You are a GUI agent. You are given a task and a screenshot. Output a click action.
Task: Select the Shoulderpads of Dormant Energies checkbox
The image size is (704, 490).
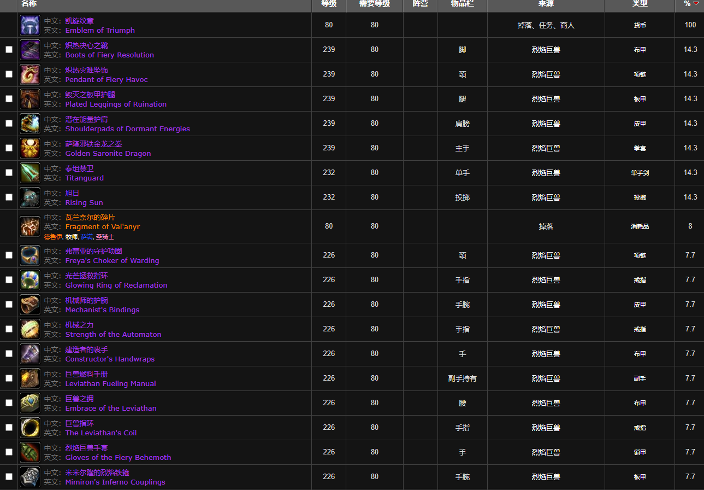(x=9, y=124)
